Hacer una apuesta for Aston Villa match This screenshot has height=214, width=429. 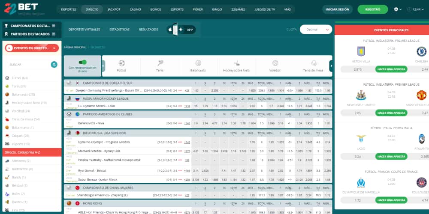(391, 69)
